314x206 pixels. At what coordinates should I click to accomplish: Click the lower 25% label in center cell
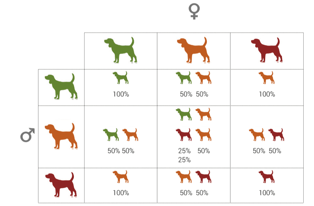point(184,160)
